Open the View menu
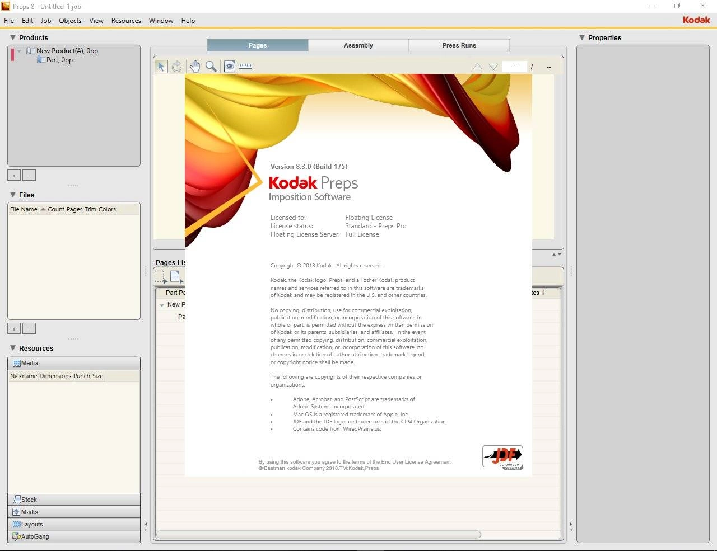Viewport: 717px width, 551px height. (x=96, y=21)
